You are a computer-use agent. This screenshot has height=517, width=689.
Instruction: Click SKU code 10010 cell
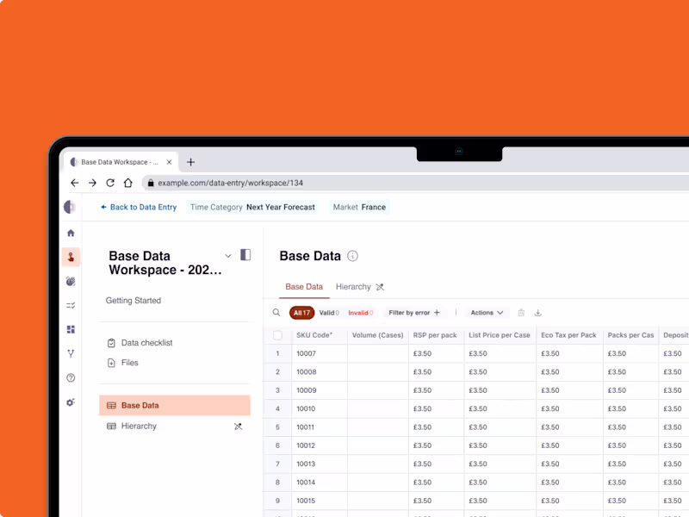320,408
